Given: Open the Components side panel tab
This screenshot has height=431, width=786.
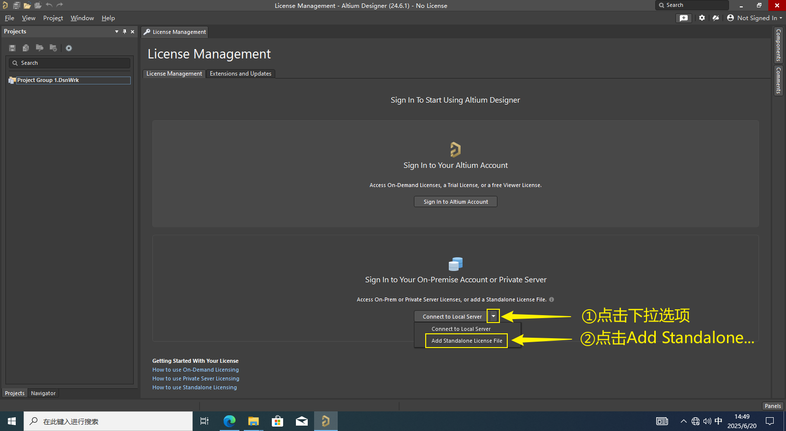Looking at the screenshot, I should 779,45.
